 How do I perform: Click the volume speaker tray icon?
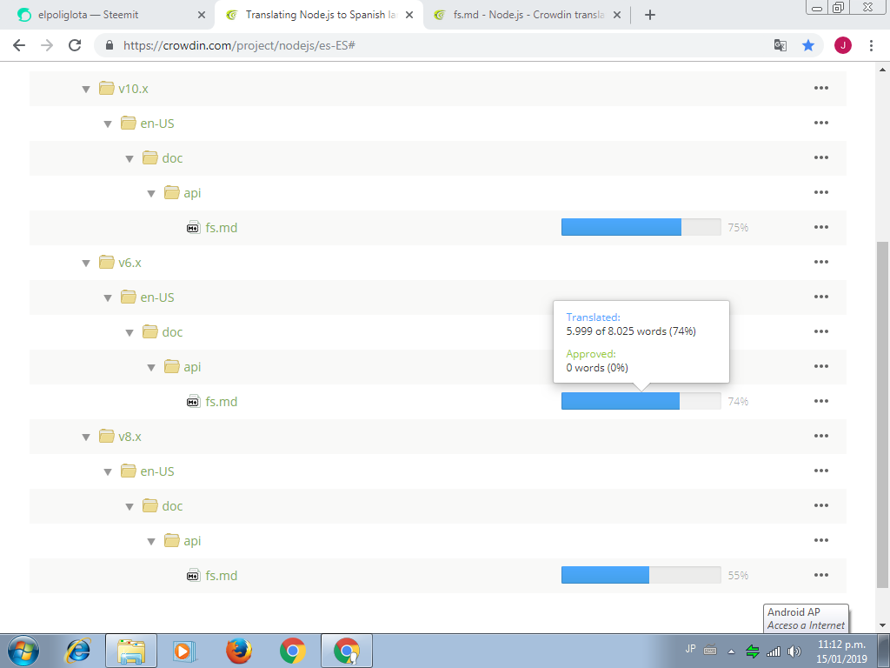click(x=794, y=651)
